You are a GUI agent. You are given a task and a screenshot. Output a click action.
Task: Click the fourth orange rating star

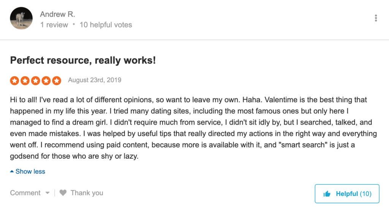[46, 81]
